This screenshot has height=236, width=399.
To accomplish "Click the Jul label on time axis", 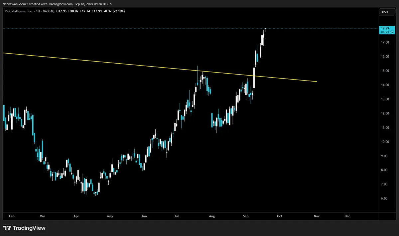I will 176,216.
